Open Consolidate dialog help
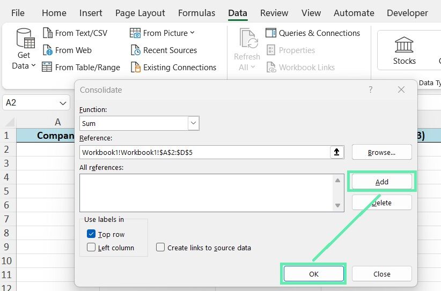The width and height of the screenshot is (441, 291). tap(371, 89)
